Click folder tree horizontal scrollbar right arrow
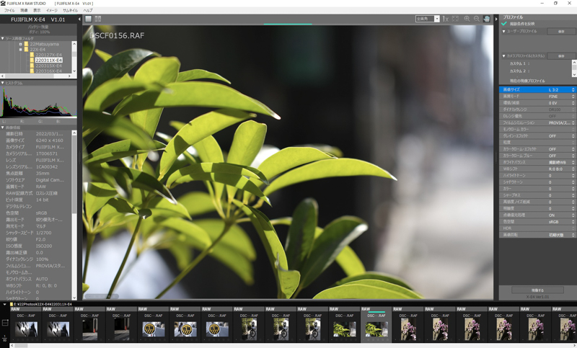Screen dimensions: 577x348 click(x=69, y=76)
